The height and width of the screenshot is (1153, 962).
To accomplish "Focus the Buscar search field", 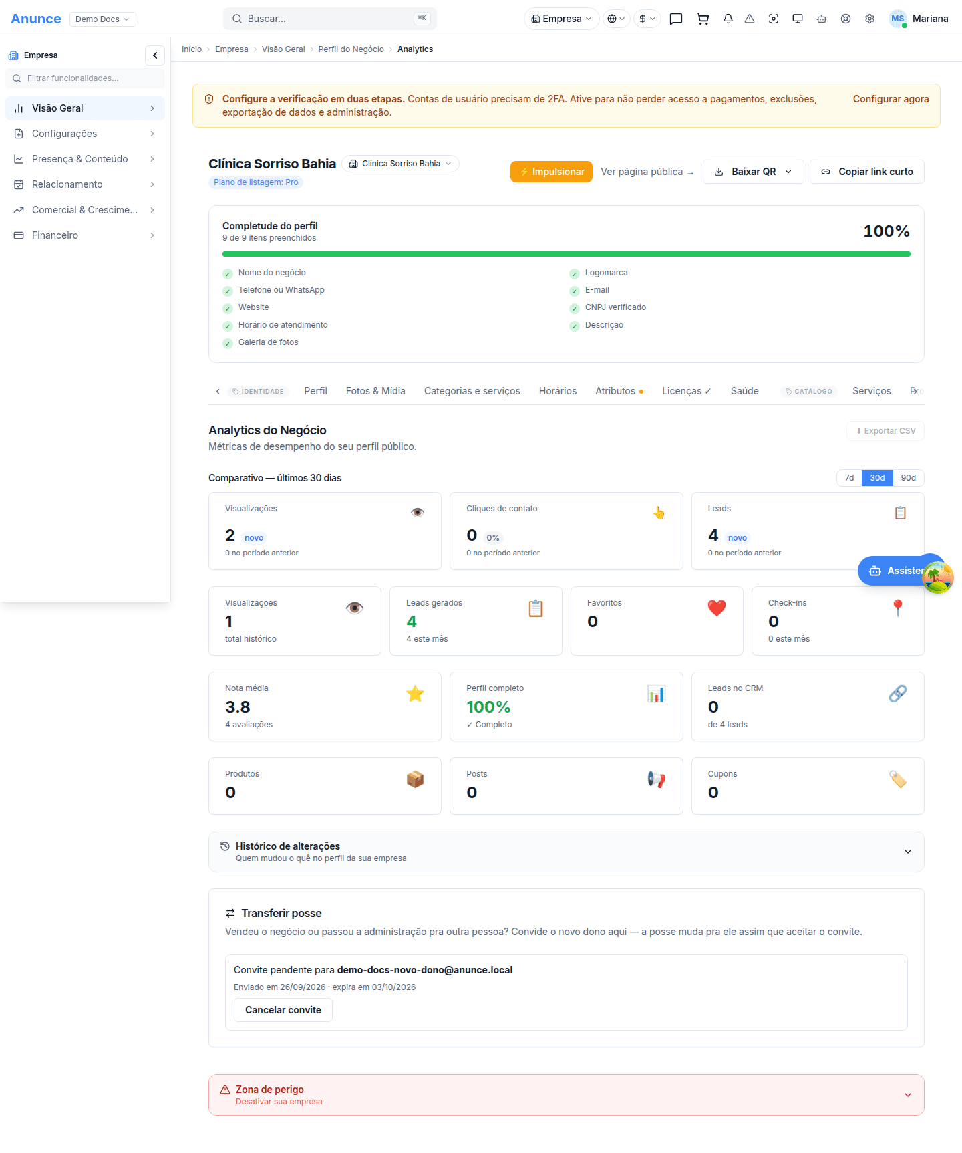I will pyautogui.click(x=330, y=19).
